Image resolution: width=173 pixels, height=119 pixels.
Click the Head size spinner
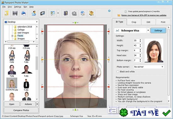[140, 55]
